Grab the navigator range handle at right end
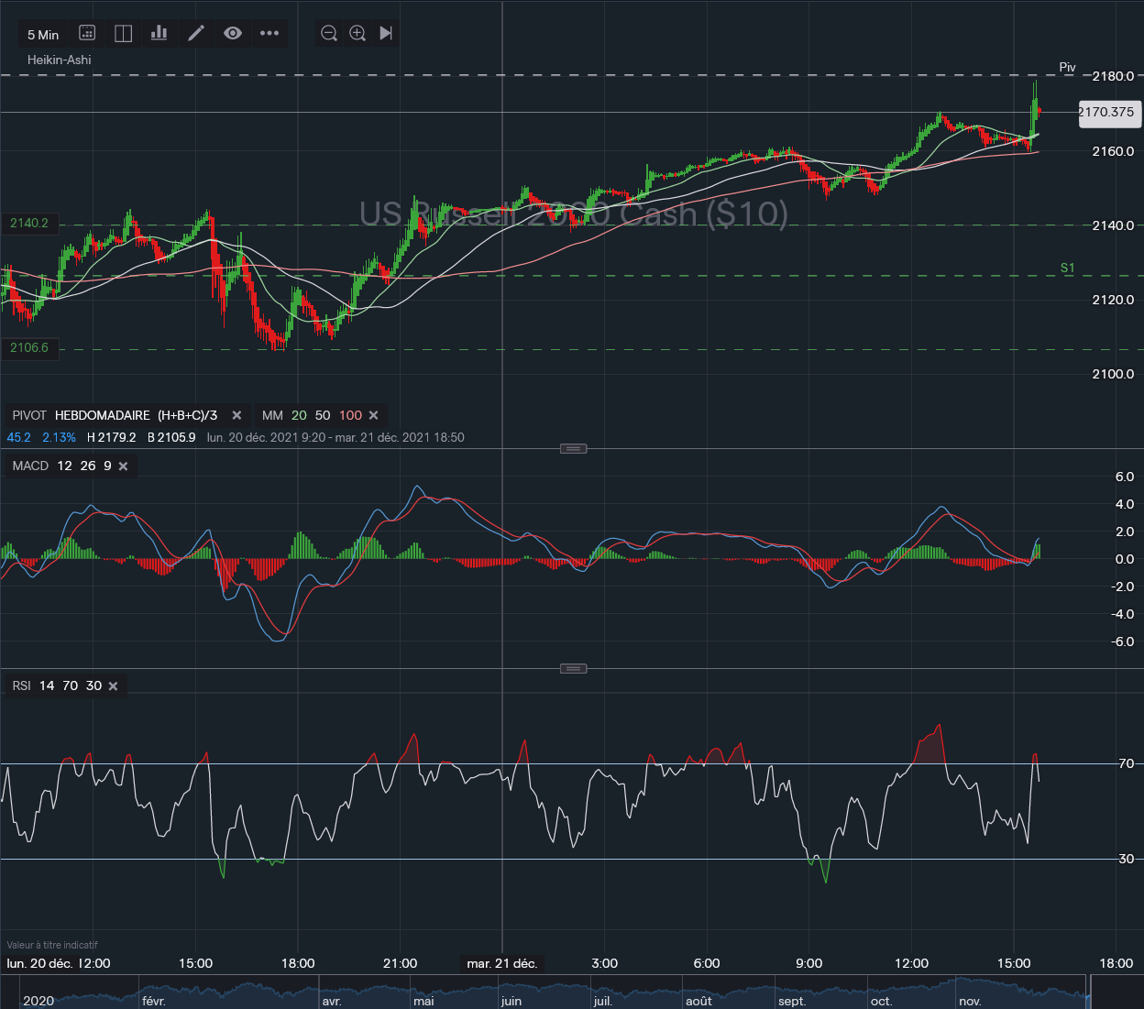This screenshot has height=1009, width=1144. coord(1089,993)
